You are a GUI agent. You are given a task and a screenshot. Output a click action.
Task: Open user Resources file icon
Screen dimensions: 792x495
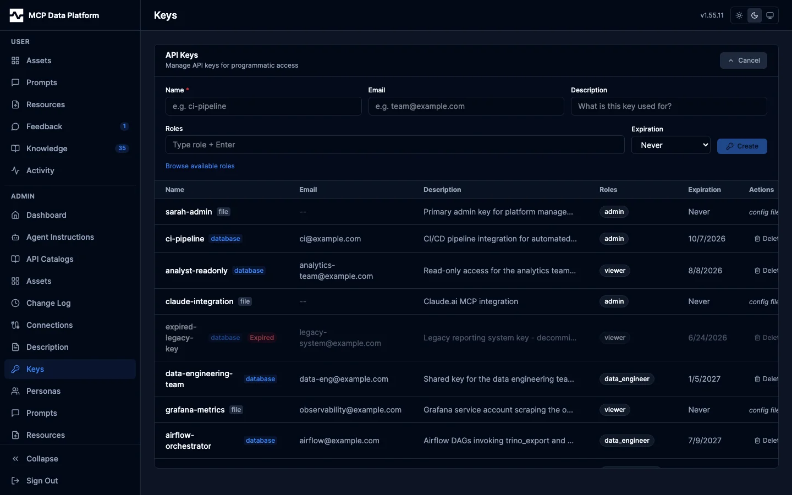pos(15,105)
